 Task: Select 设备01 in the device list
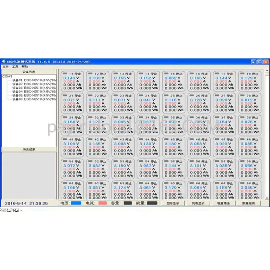coord(34,80)
